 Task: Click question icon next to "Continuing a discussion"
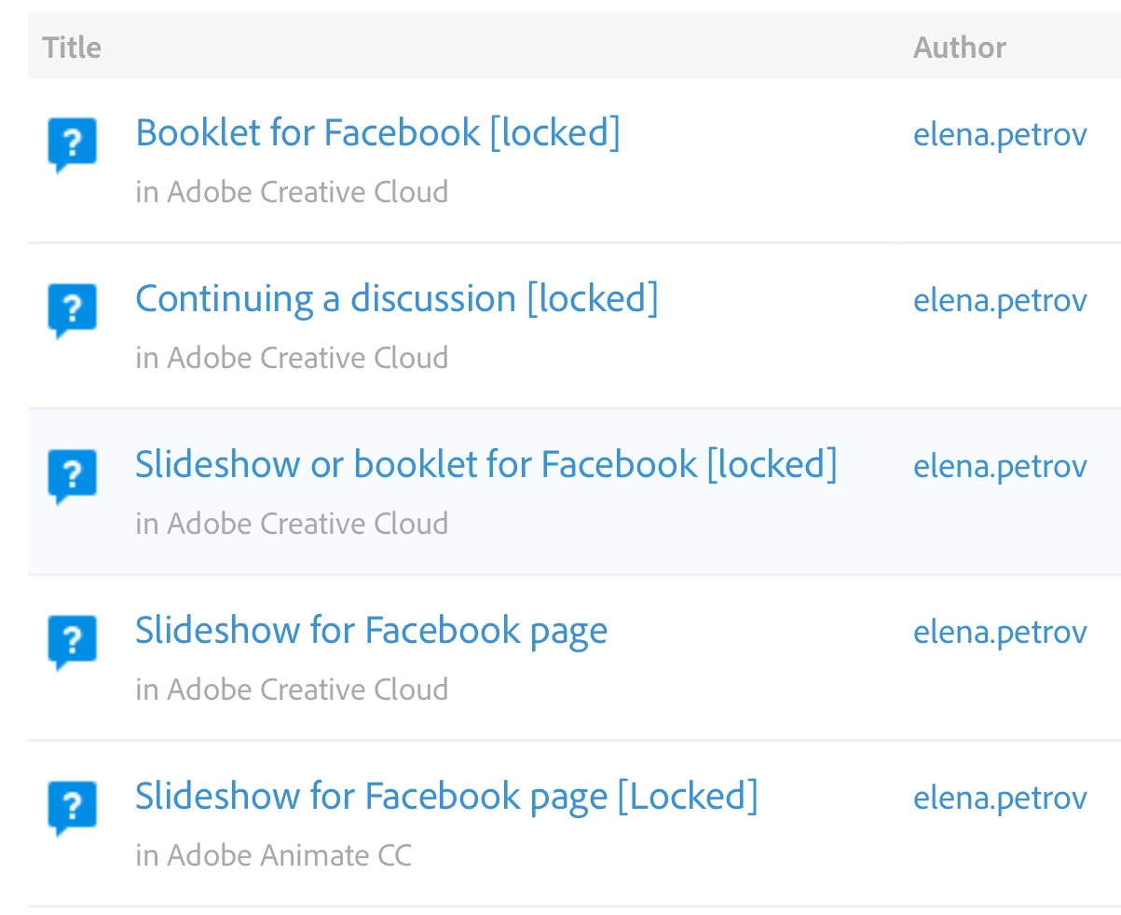point(72,310)
